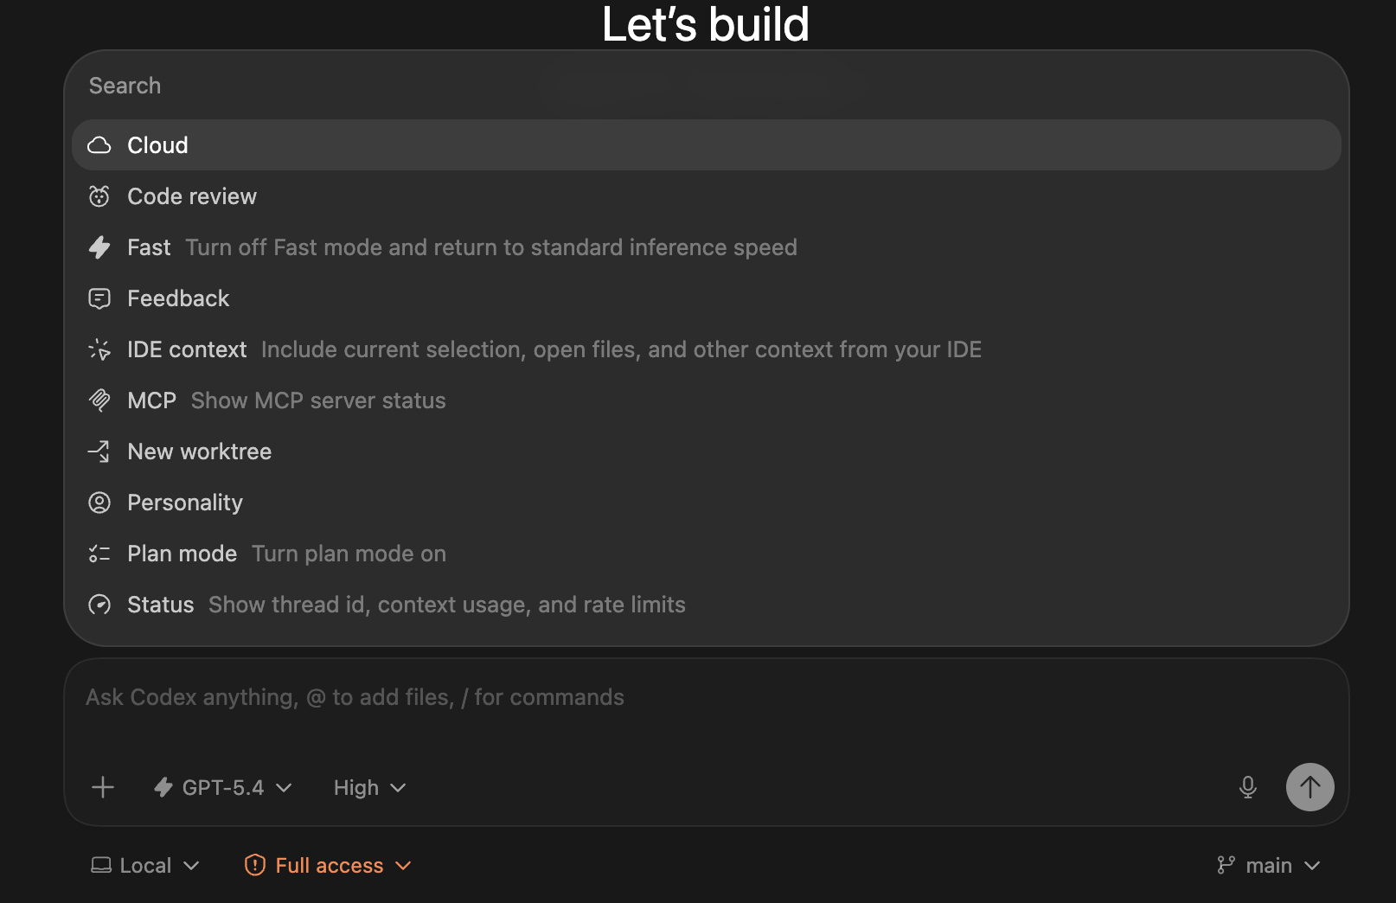Focus the command Search field
The width and height of the screenshot is (1396, 903).
tap(707, 86)
